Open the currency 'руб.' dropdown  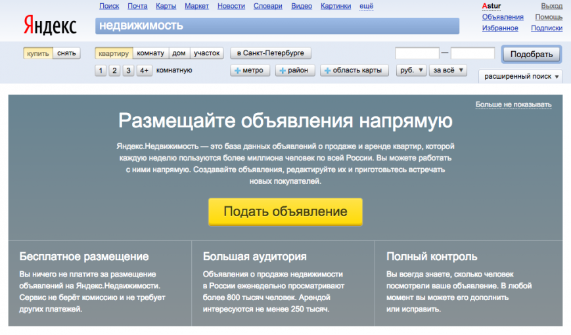(x=411, y=70)
